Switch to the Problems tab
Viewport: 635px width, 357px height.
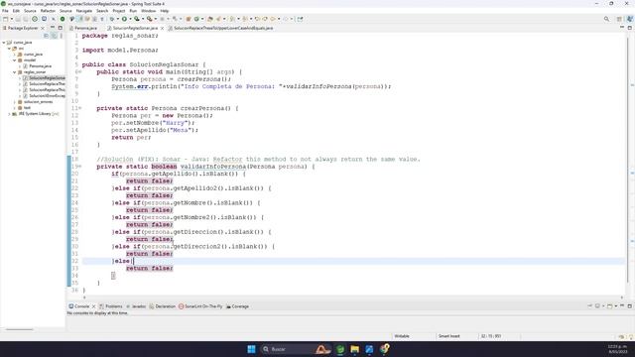tap(110, 306)
